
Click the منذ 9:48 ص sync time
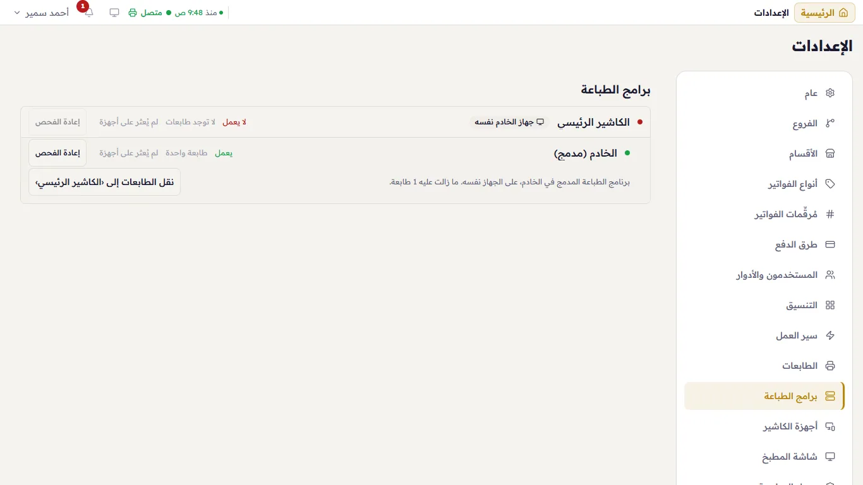199,13
